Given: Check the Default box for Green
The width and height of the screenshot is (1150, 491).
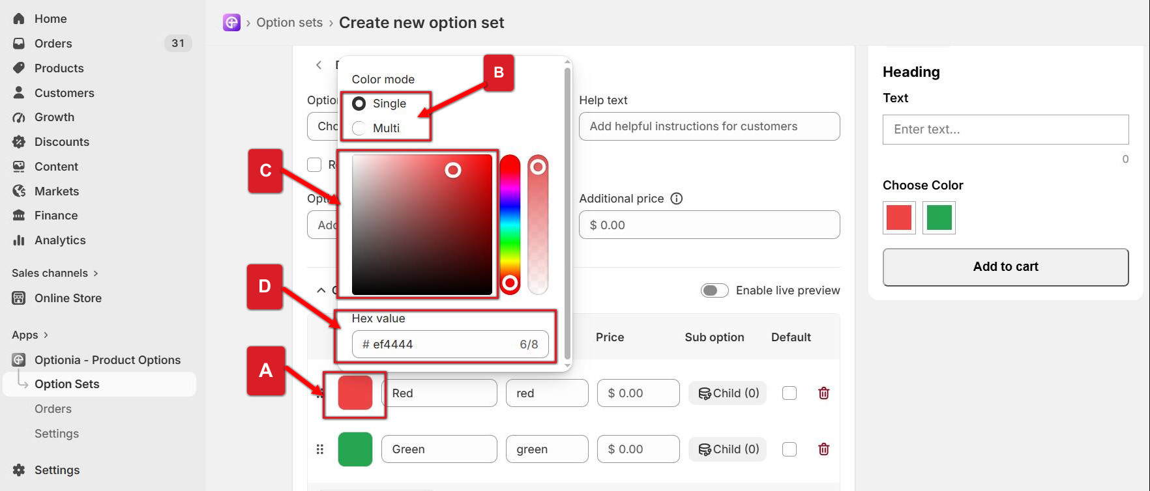Looking at the screenshot, I should click(789, 449).
